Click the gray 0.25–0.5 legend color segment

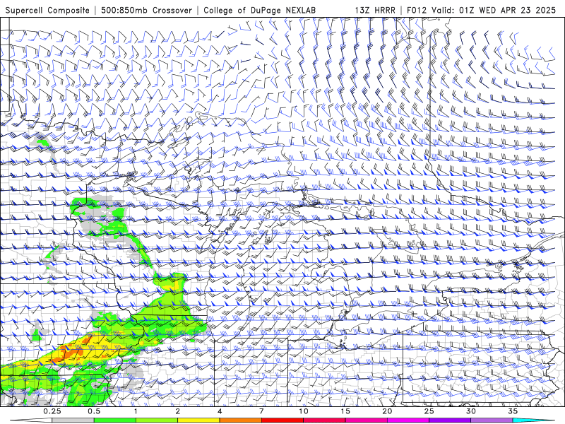pyautogui.click(x=73, y=420)
